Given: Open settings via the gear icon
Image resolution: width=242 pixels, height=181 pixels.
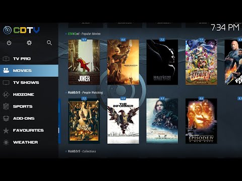Looking at the screenshot, I should coord(29,43).
